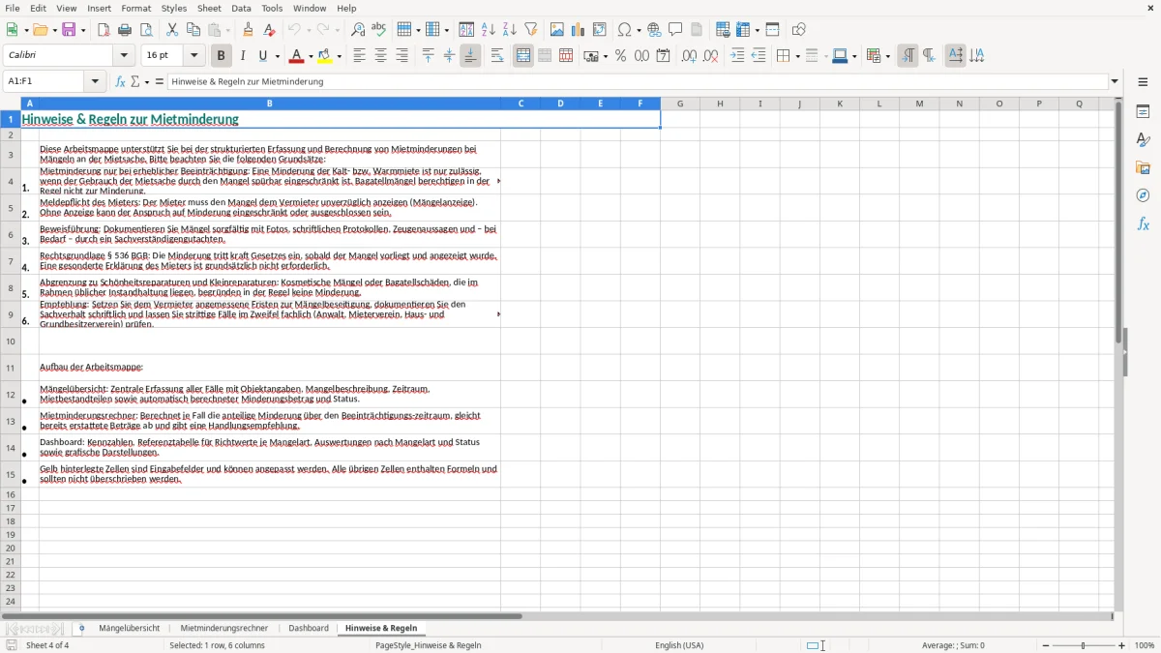This screenshot has width=1161, height=653.
Task: Click the formula input line
Action: coord(637,81)
